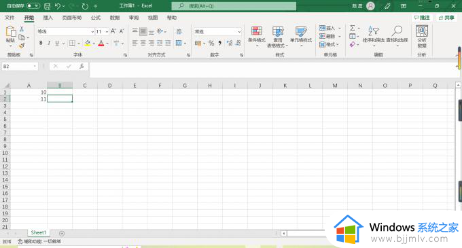Open the number format dropdown
The image size is (462, 248).
[x=239, y=31]
